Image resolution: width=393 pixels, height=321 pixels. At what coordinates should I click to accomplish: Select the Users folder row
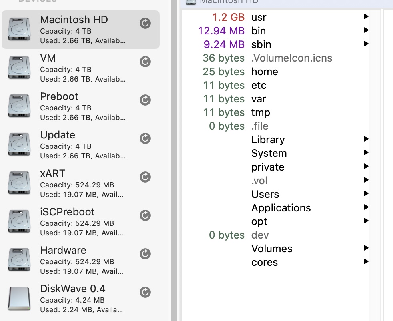coord(275,194)
